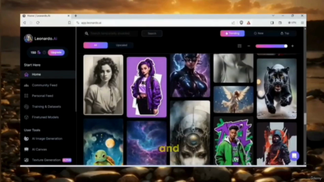Open the black panther running thumbnail
Screen dimensions: 324x182
(x=277, y=89)
